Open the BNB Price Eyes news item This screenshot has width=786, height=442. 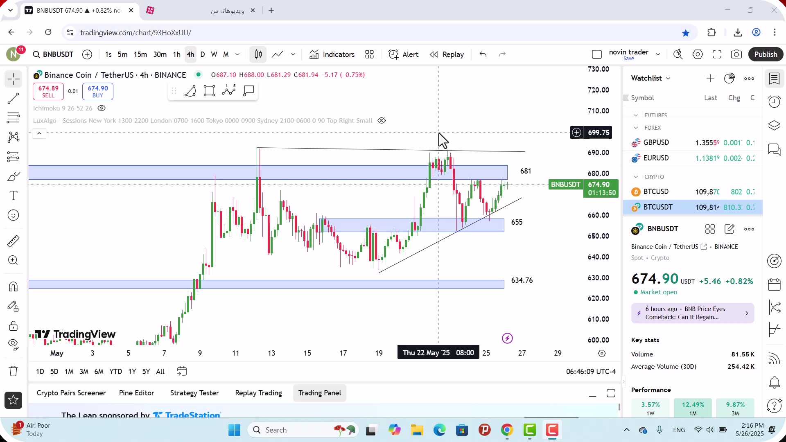(x=692, y=313)
